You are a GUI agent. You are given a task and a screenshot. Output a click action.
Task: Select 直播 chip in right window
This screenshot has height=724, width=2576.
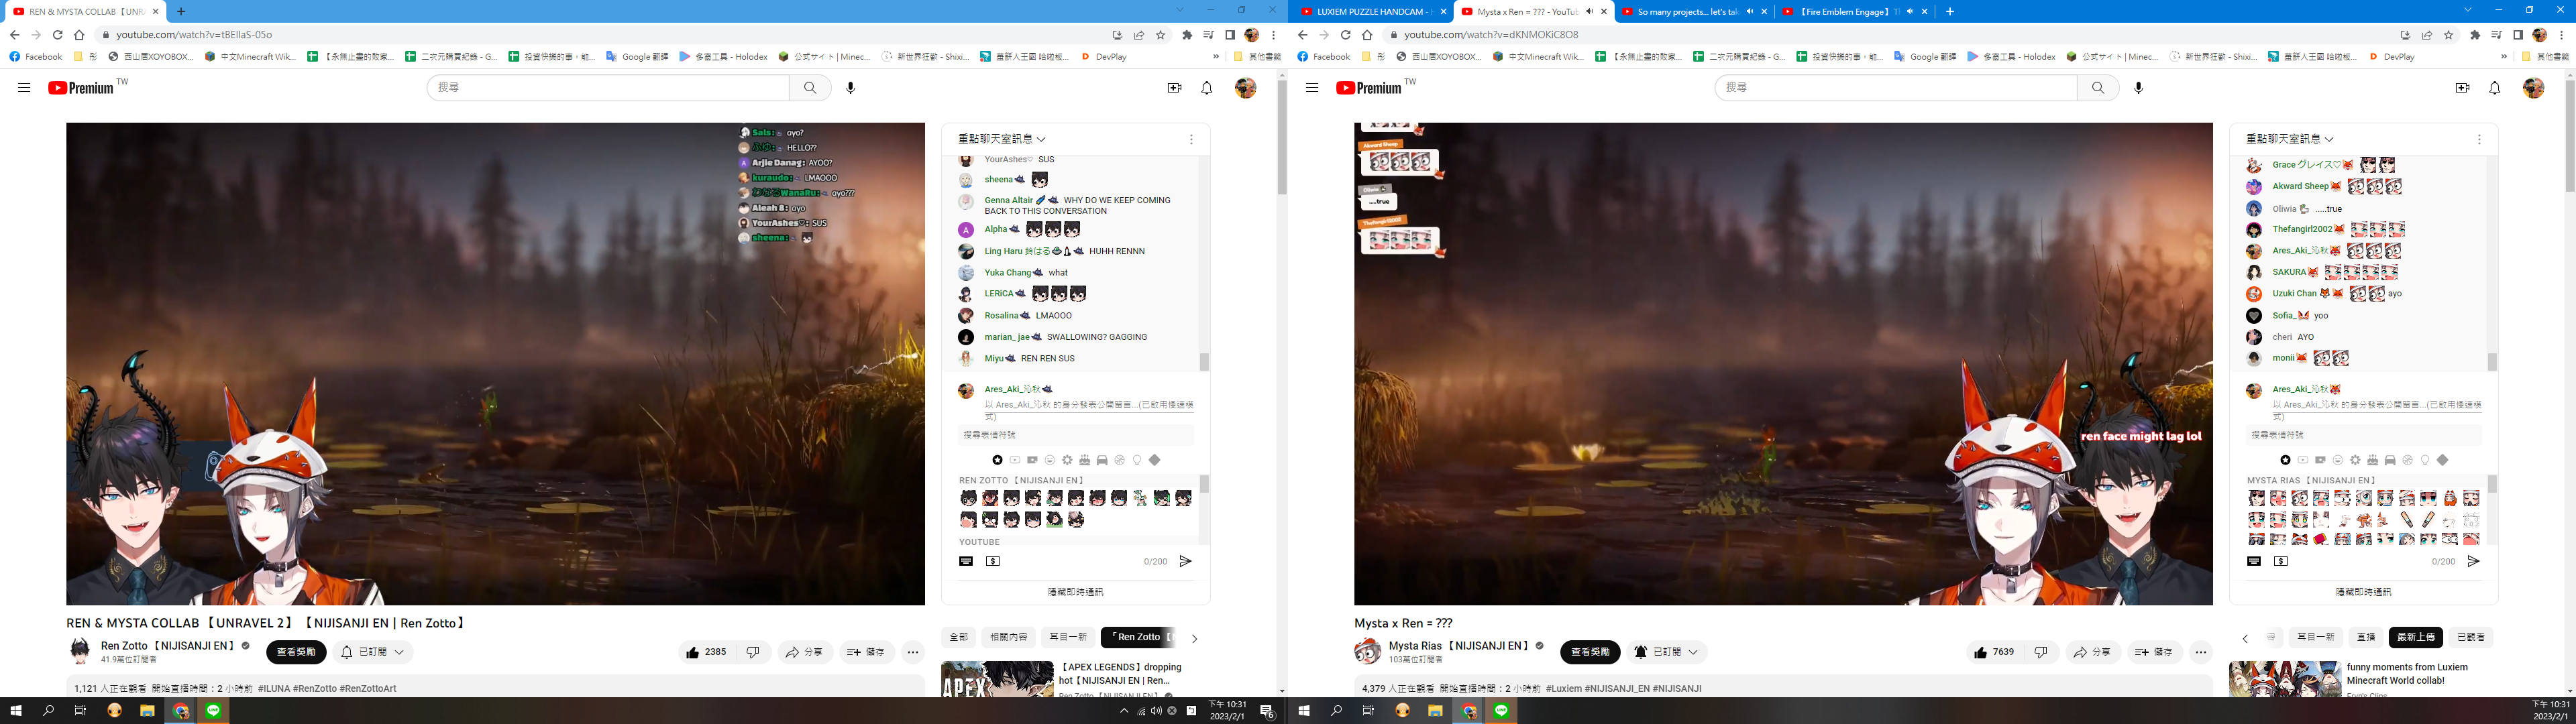[x=2366, y=637]
